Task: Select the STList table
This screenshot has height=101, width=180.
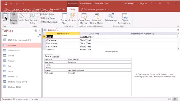Action: (x=22, y=71)
